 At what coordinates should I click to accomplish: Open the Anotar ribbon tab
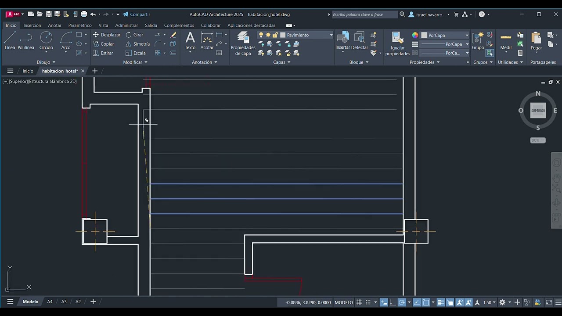click(x=54, y=25)
